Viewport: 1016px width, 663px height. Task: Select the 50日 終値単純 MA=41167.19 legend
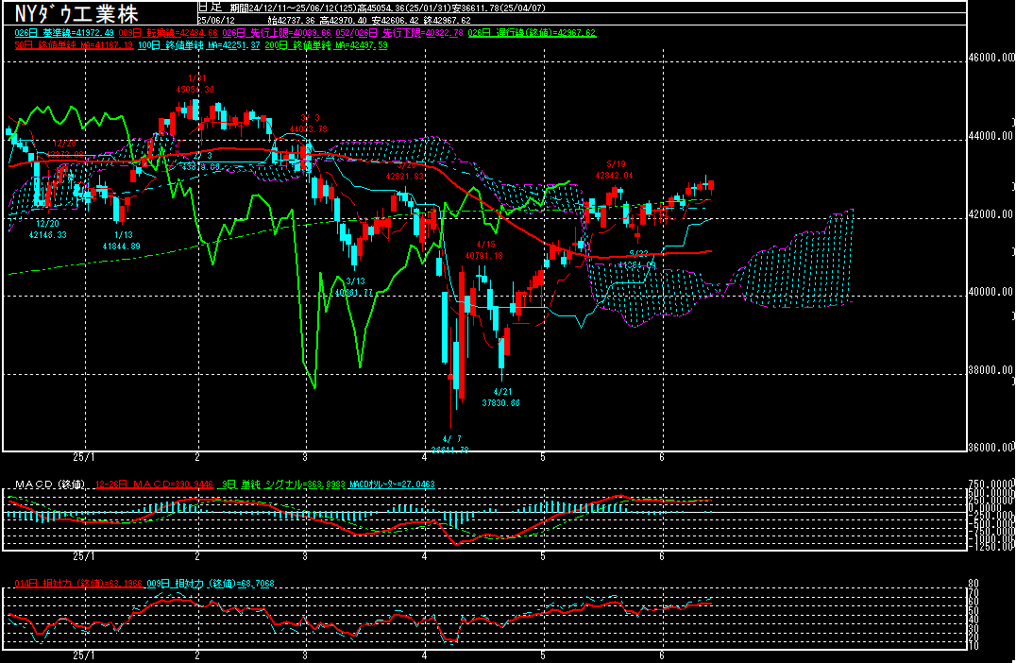click(74, 45)
